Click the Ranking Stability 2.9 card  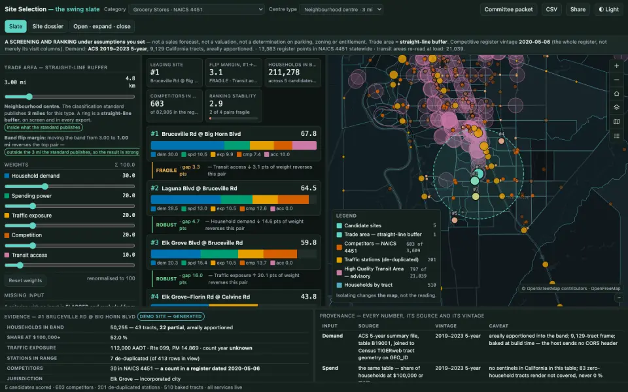point(234,106)
